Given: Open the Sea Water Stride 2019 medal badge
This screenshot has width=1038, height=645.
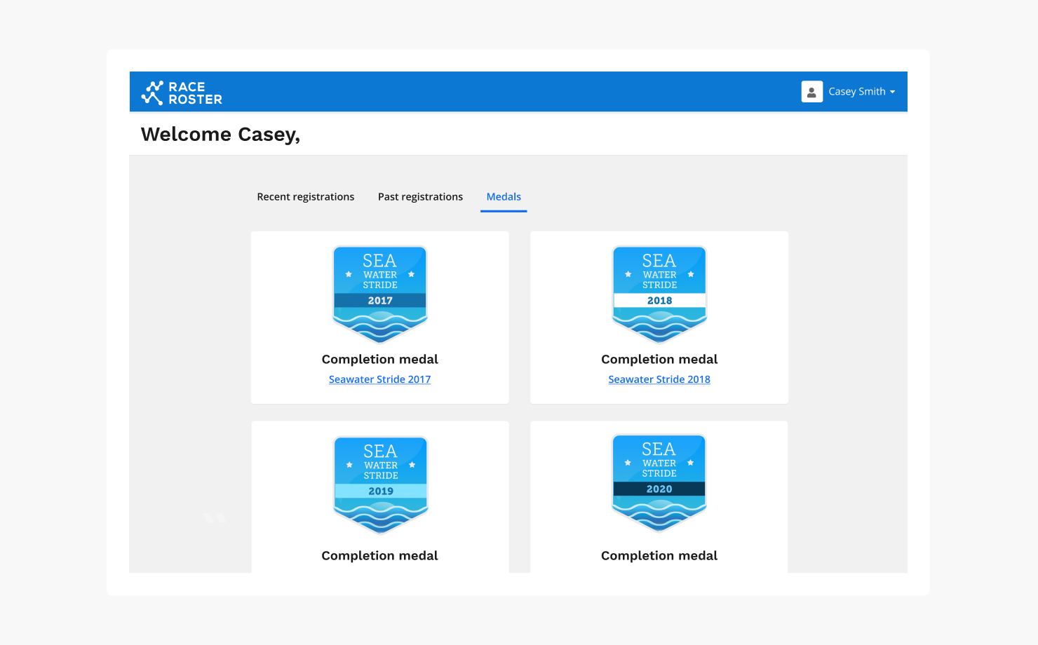Looking at the screenshot, I should click(380, 485).
